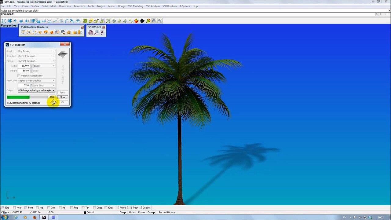Viewport: 391px width, 220px height.
Task: Enable the Cen osnap checkbox
Action: (x=49, y=208)
